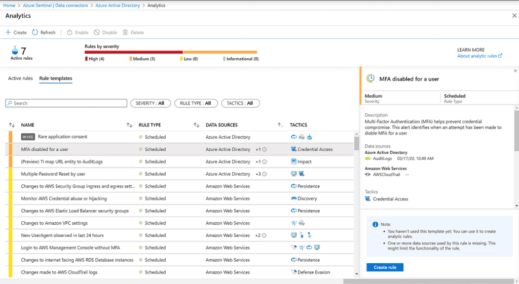This screenshot has width=519, height=284.
Task: Sort by NAME column arrows
Action: click(12, 125)
